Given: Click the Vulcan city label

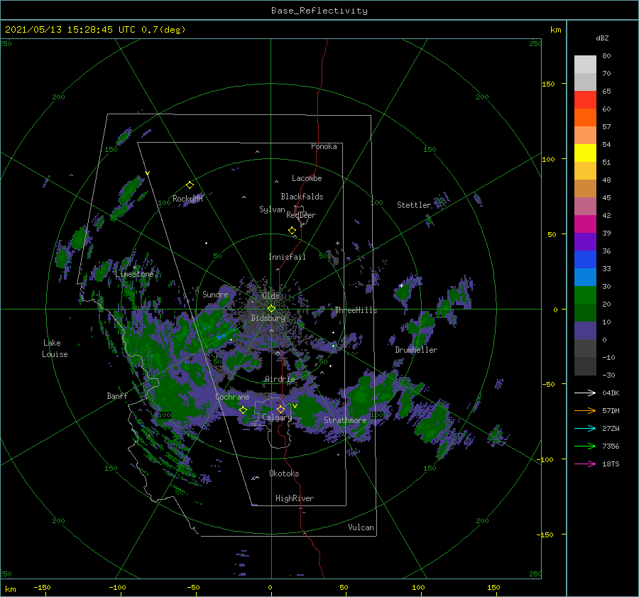Looking at the screenshot, I should coord(361,527).
